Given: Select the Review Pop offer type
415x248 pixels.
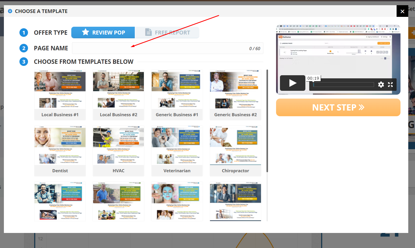Looking at the screenshot, I should [103, 32].
